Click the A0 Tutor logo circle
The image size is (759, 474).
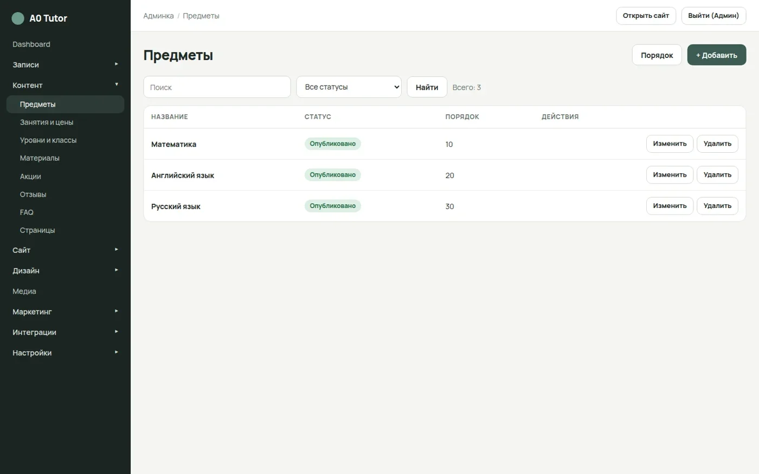click(x=18, y=18)
